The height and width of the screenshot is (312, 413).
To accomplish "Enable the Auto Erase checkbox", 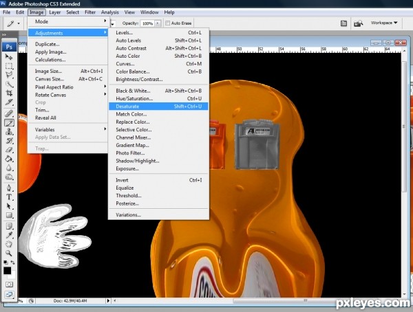I will (167, 23).
